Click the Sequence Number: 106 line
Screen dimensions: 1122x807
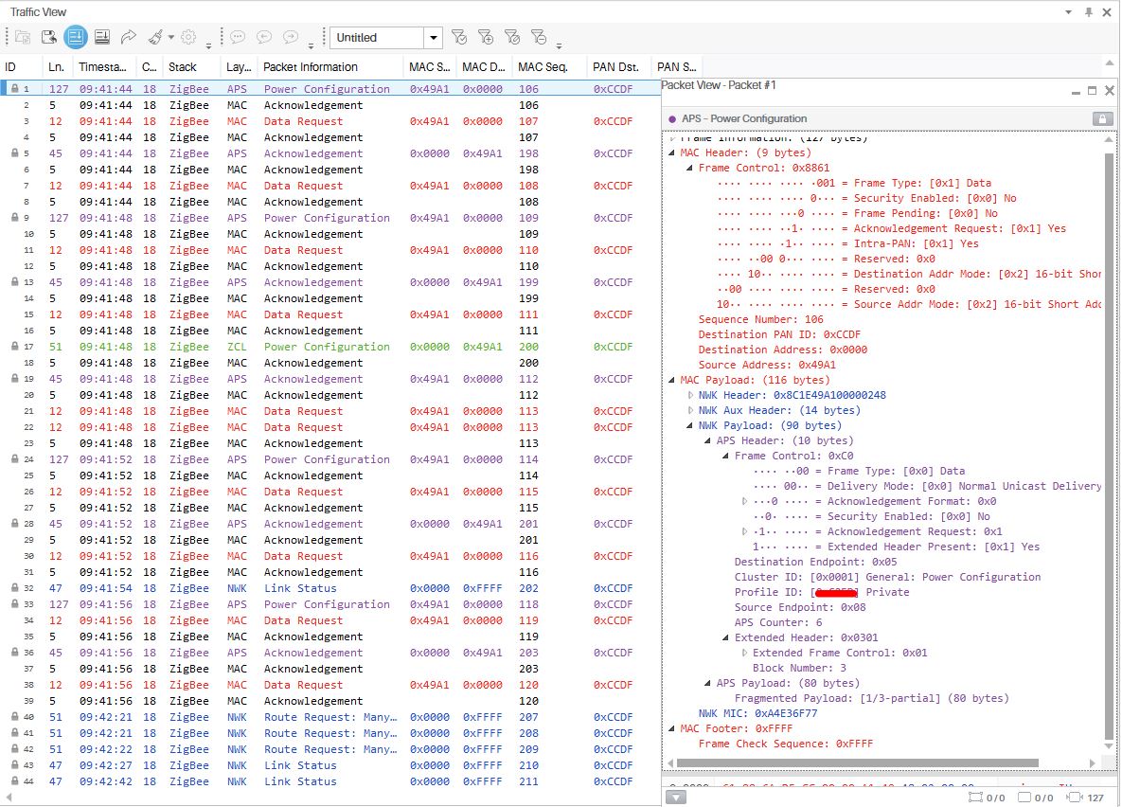coord(760,319)
